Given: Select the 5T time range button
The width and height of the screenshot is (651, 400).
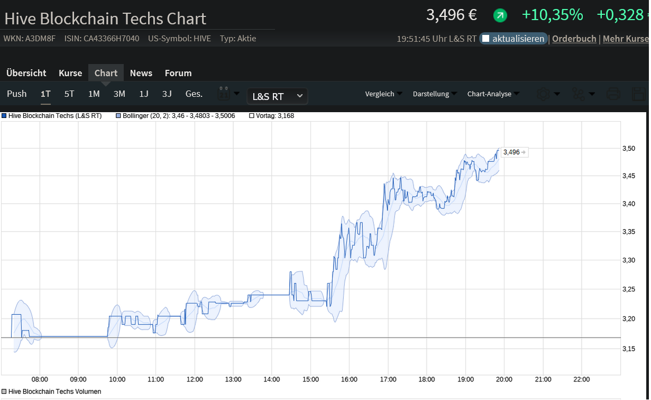Looking at the screenshot, I should (69, 94).
